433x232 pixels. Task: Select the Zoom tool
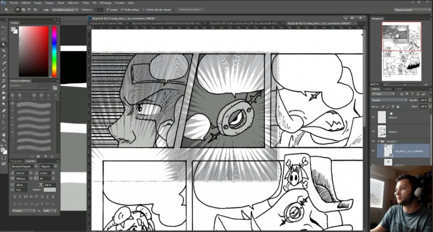[4, 140]
